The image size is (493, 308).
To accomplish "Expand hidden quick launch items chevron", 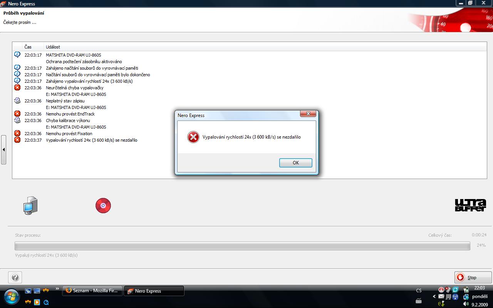I will point(57,288).
